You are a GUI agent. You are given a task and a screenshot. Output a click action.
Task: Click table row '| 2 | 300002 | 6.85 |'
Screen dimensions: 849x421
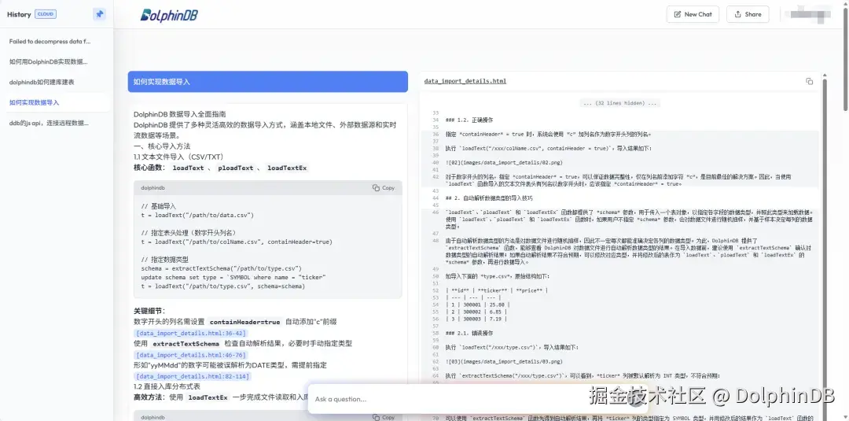(x=476, y=312)
